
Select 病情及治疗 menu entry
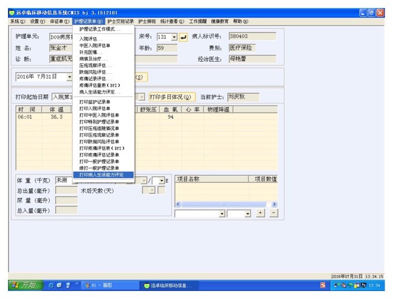tap(103, 59)
